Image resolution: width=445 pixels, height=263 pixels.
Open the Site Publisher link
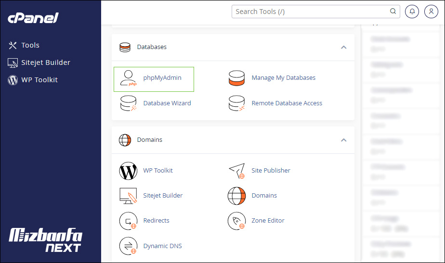pyautogui.click(x=271, y=171)
